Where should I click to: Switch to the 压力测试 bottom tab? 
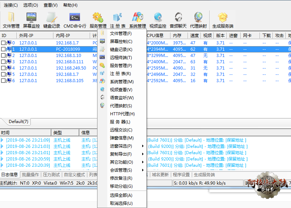pyautogui.click(x=51, y=175)
